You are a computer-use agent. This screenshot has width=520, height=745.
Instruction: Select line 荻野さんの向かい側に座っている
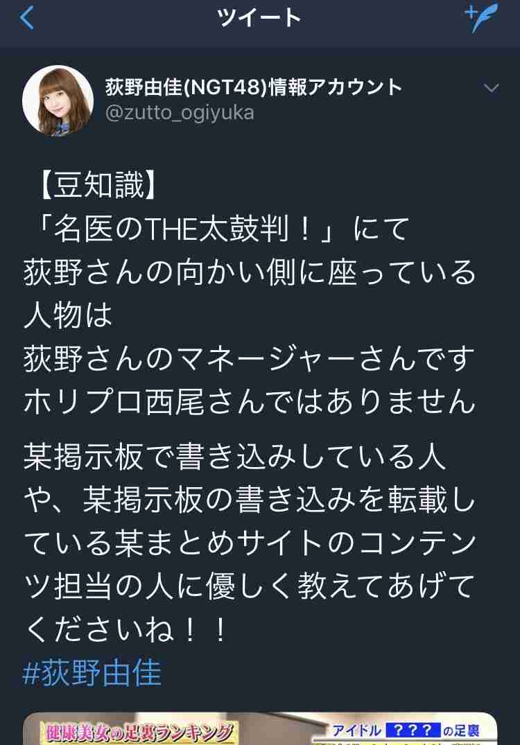pyautogui.click(x=250, y=272)
